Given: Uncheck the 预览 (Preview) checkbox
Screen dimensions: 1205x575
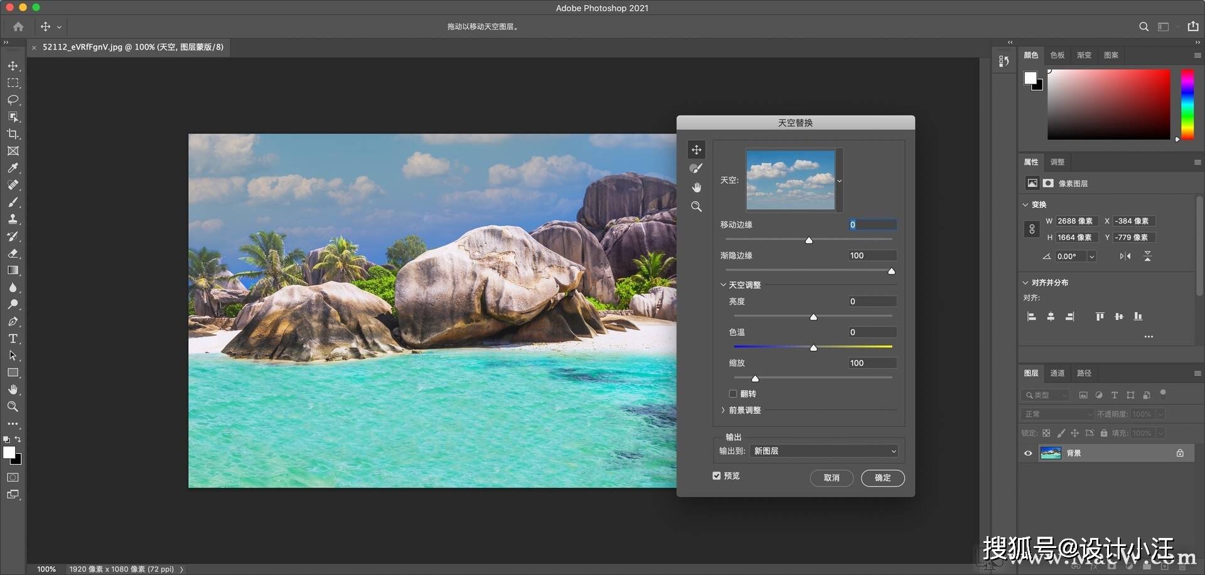Looking at the screenshot, I should point(717,476).
